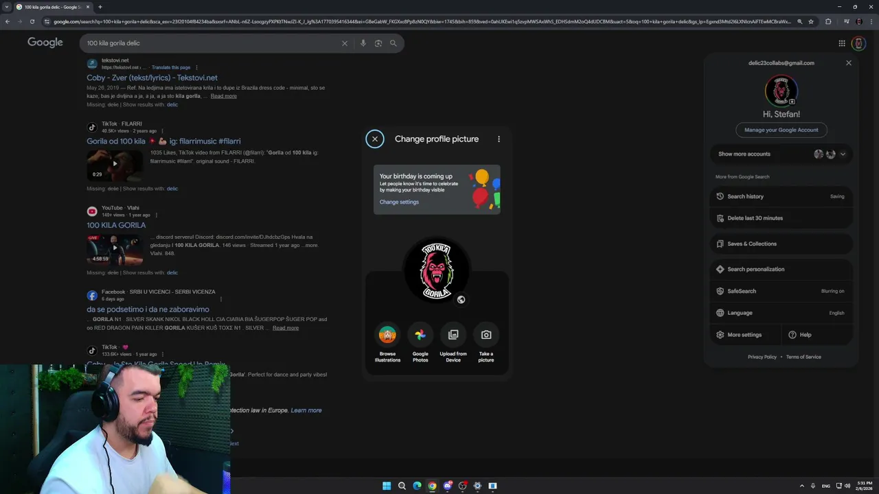Open Google apps grid
The image size is (879, 494).
[842, 43]
